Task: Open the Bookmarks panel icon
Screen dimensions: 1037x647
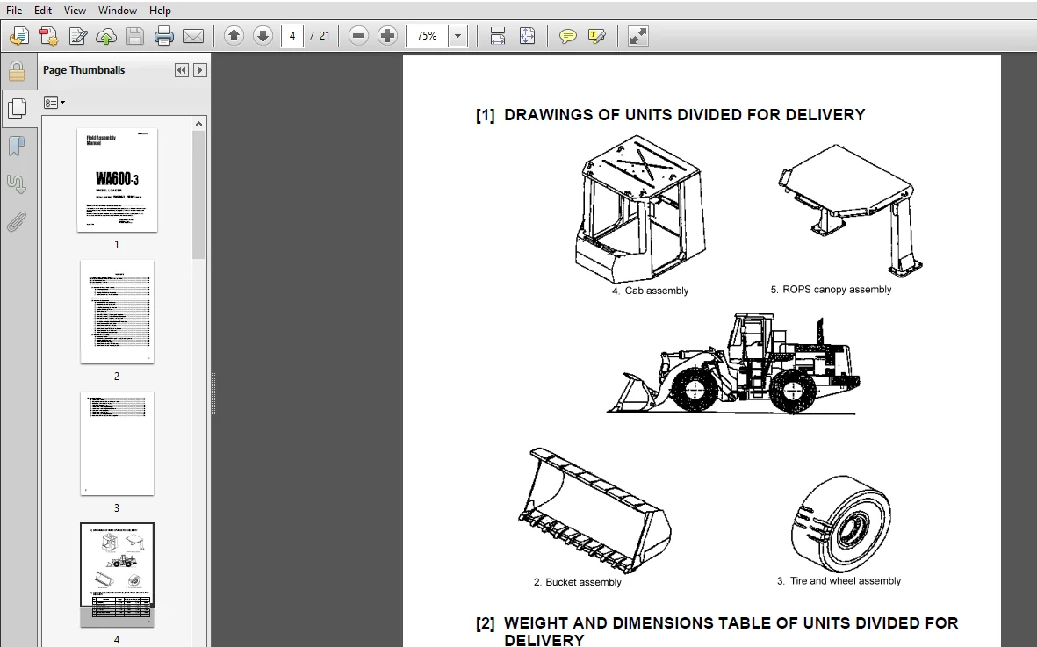Action: 17,146
